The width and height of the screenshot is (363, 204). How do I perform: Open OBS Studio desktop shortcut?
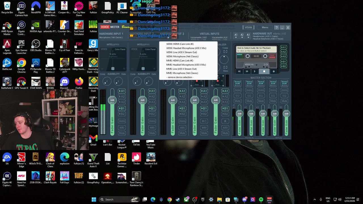click(x=36, y=46)
